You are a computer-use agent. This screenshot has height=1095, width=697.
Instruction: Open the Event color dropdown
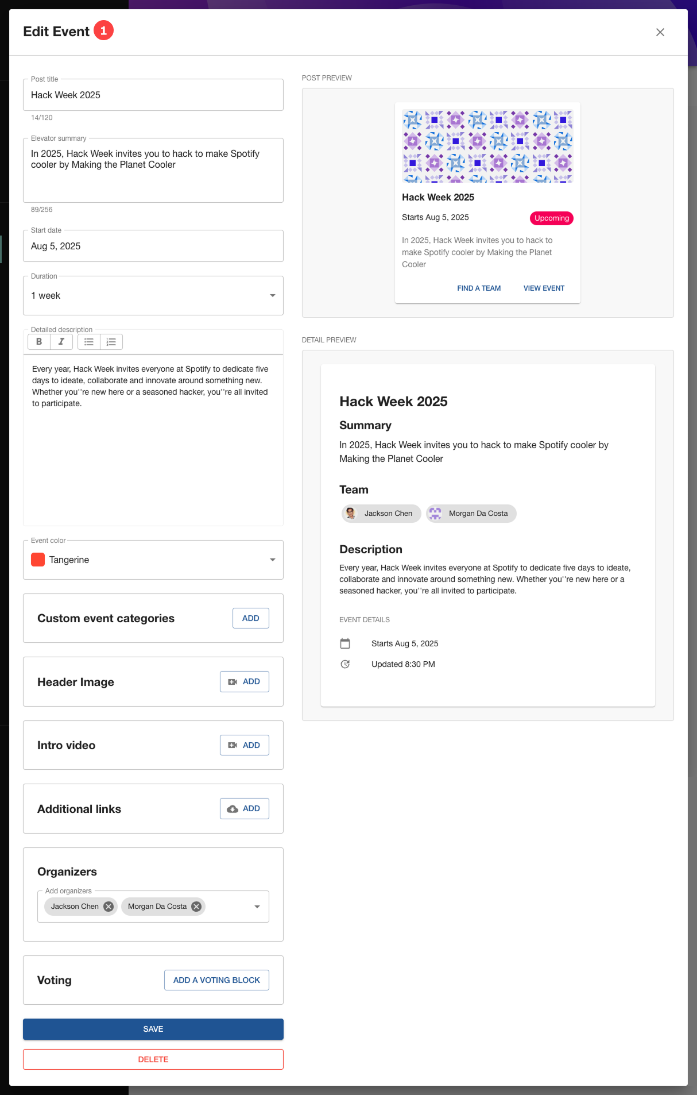(x=153, y=560)
